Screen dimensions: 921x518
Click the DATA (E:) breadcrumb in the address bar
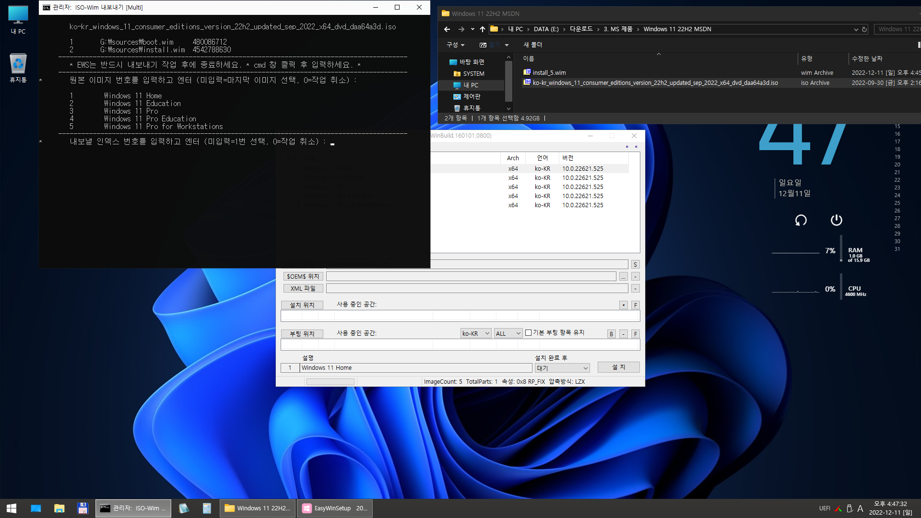coord(546,29)
